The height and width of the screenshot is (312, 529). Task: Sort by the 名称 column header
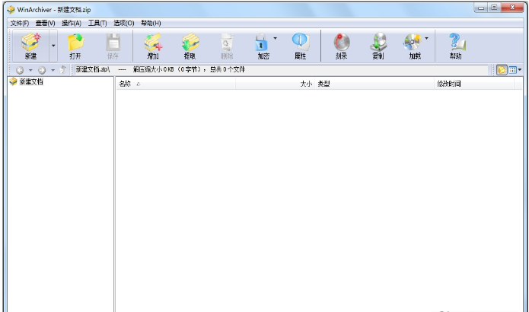176,84
